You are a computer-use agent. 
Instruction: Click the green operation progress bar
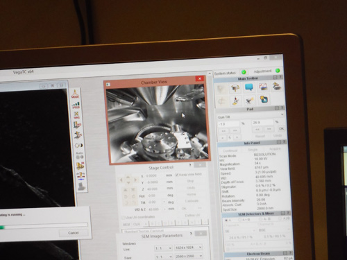point(44,226)
